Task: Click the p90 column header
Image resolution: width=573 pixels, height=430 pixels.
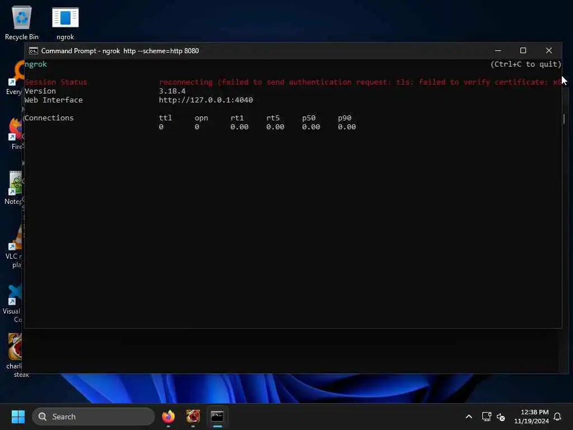Action: click(x=345, y=118)
